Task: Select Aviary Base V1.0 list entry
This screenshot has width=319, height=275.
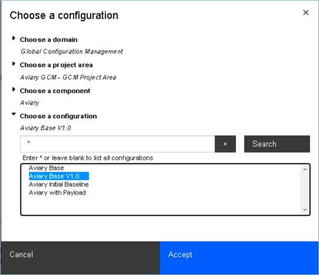Action: coord(59,176)
